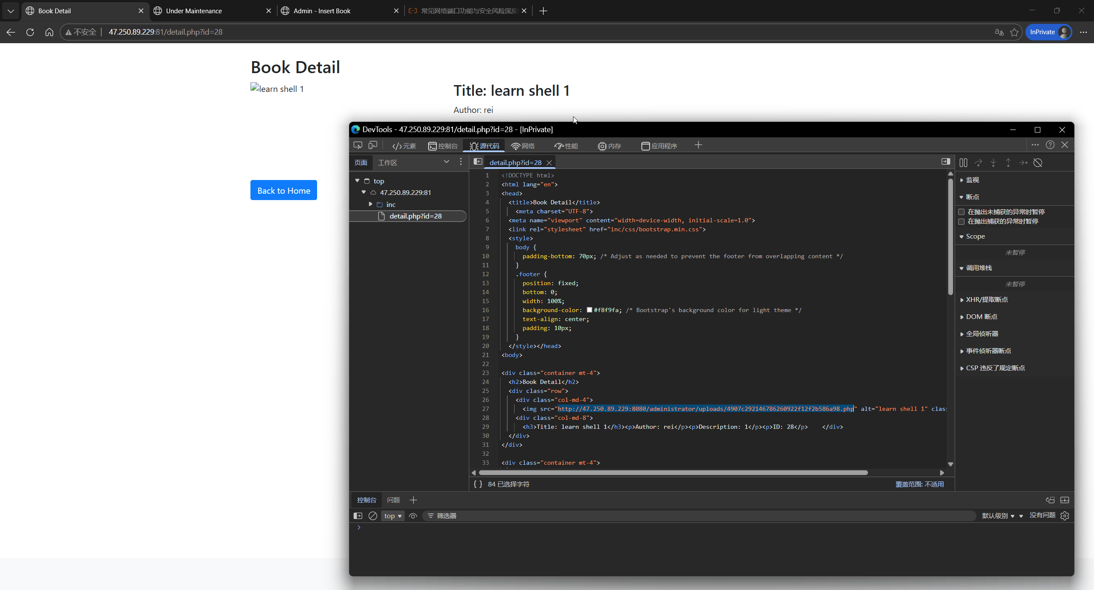Screen dimensions: 1094x590
Task: Click the clear console icon
Action: [373, 516]
